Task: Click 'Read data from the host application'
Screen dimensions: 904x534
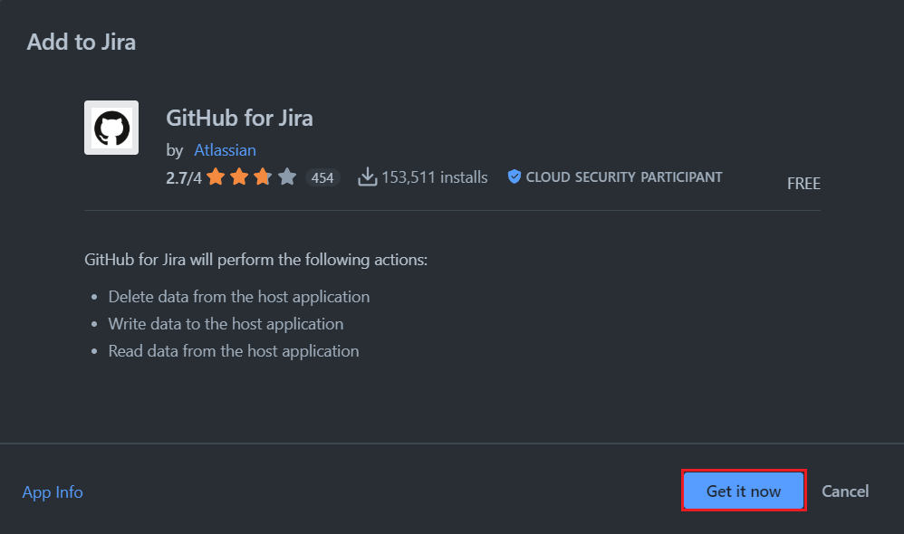Action: [234, 351]
